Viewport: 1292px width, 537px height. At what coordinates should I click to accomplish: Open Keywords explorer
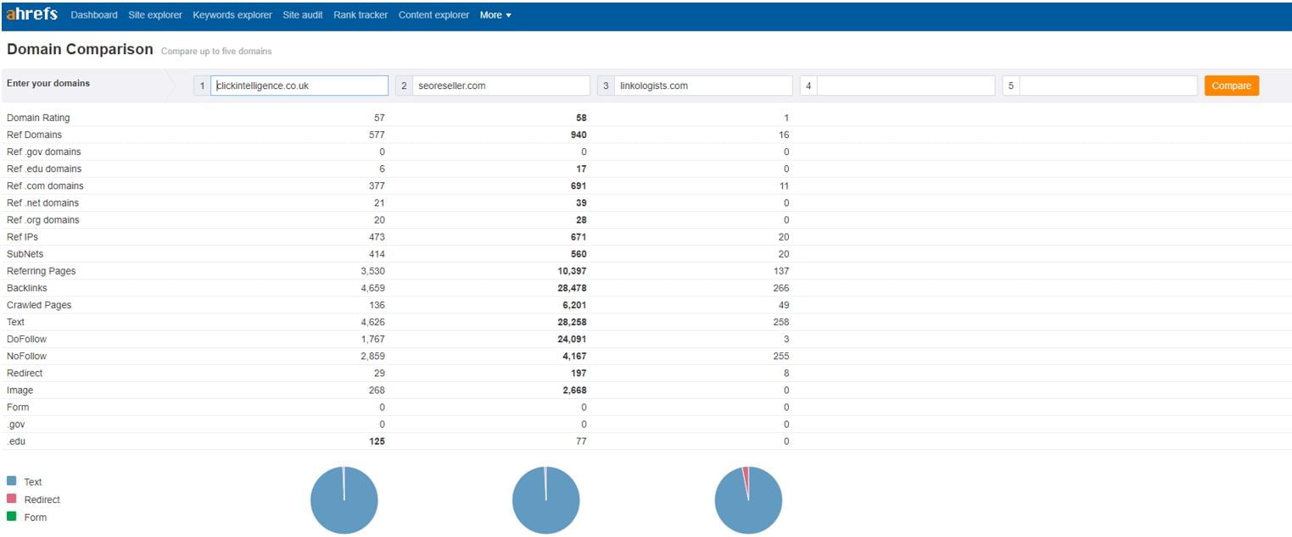pyautogui.click(x=232, y=15)
